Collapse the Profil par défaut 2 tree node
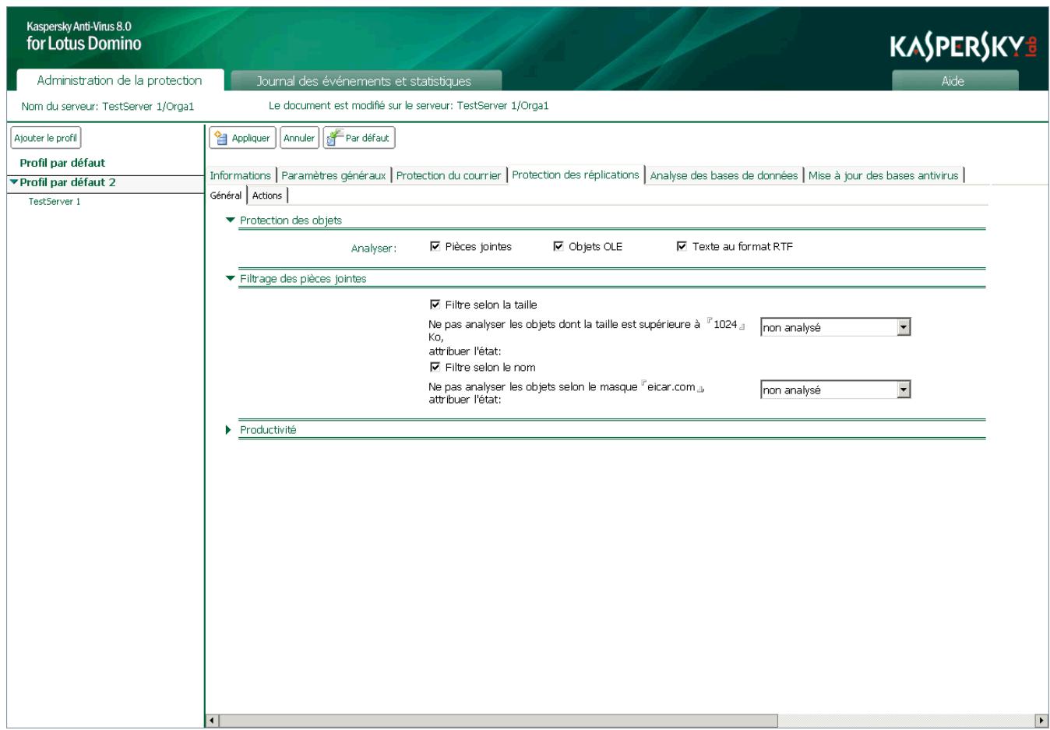The image size is (1050, 730). click(14, 182)
